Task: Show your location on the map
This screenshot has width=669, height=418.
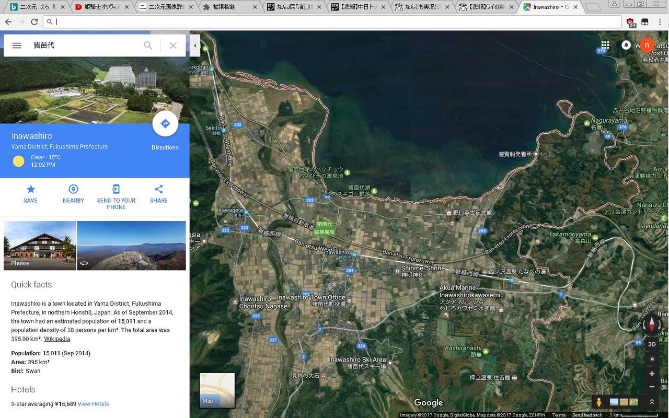Action: coord(652,359)
